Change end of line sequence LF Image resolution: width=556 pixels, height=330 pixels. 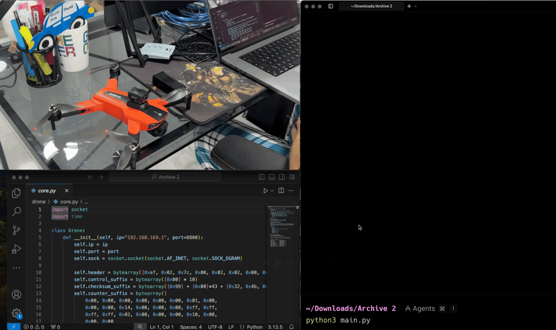(x=231, y=327)
